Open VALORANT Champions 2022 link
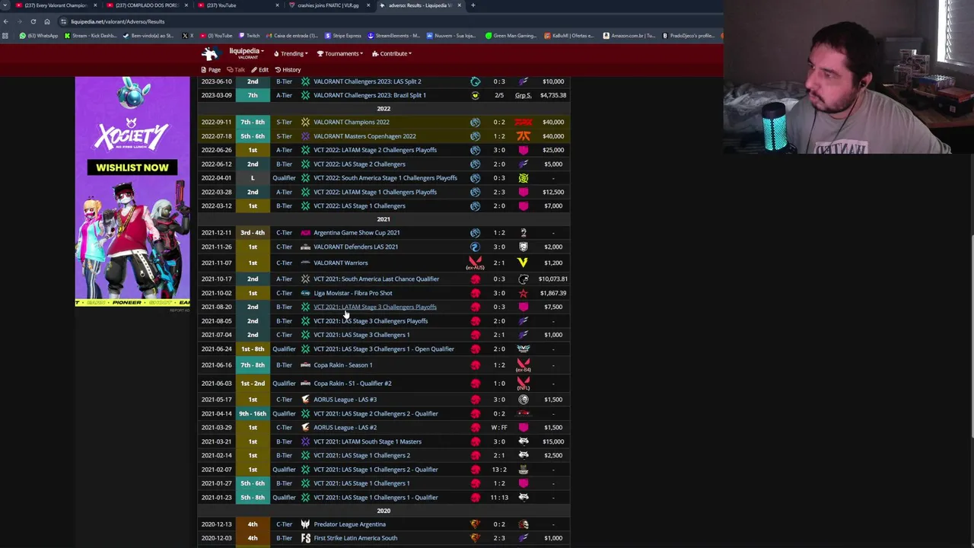Screen dimensions: 974x548 [x=351, y=122]
